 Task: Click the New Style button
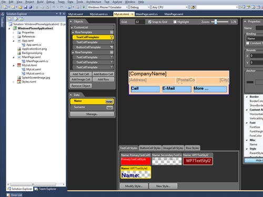[x=163, y=186]
